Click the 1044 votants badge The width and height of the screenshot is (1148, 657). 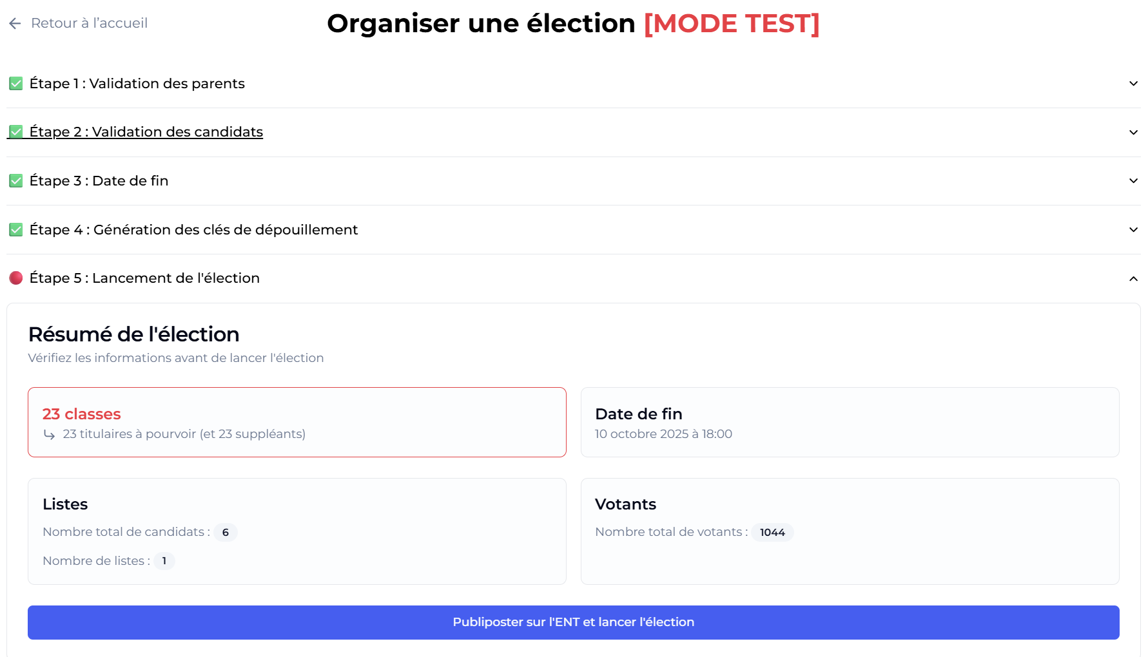tap(772, 532)
